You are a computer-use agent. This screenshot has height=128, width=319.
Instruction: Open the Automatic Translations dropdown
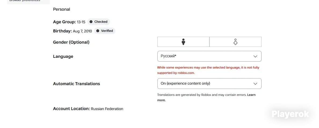(x=209, y=84)
